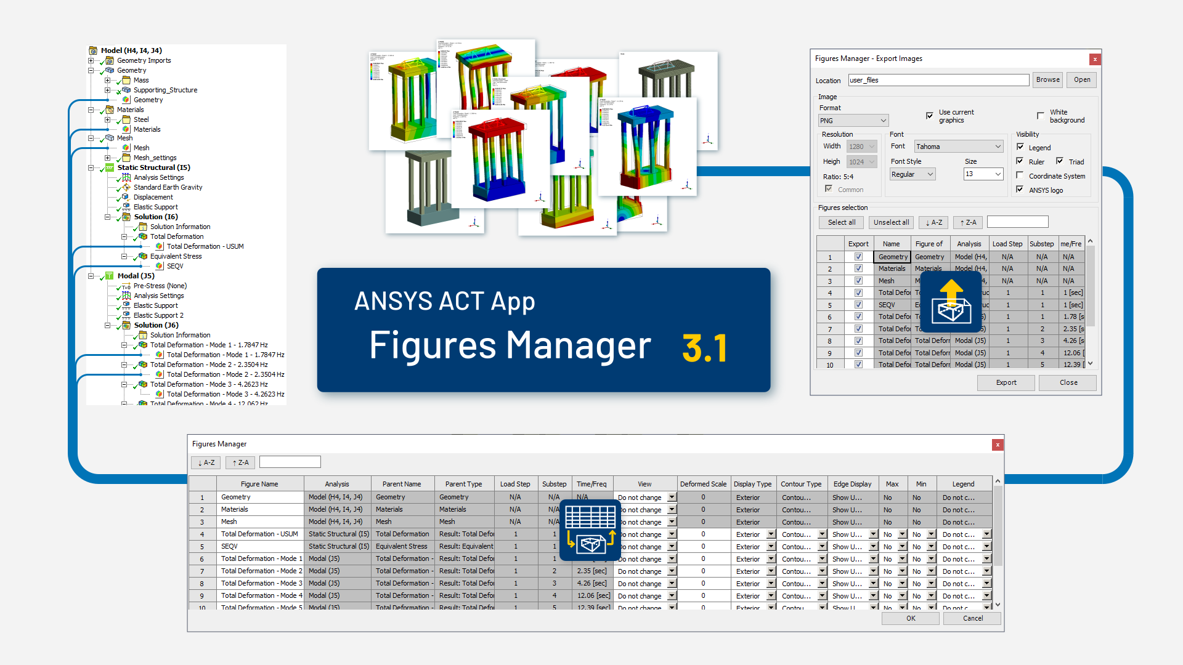Open the Tahoma font dropdown
Screen dimensions: 1183x665
959,147
